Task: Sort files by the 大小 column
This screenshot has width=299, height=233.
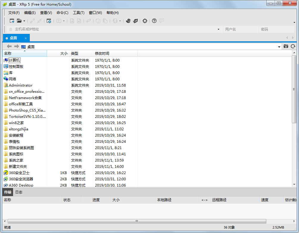Action: (63, 54)
